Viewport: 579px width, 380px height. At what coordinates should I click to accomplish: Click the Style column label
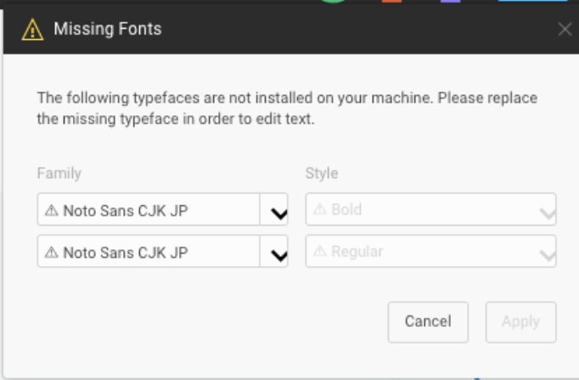[x=322, y=173]
